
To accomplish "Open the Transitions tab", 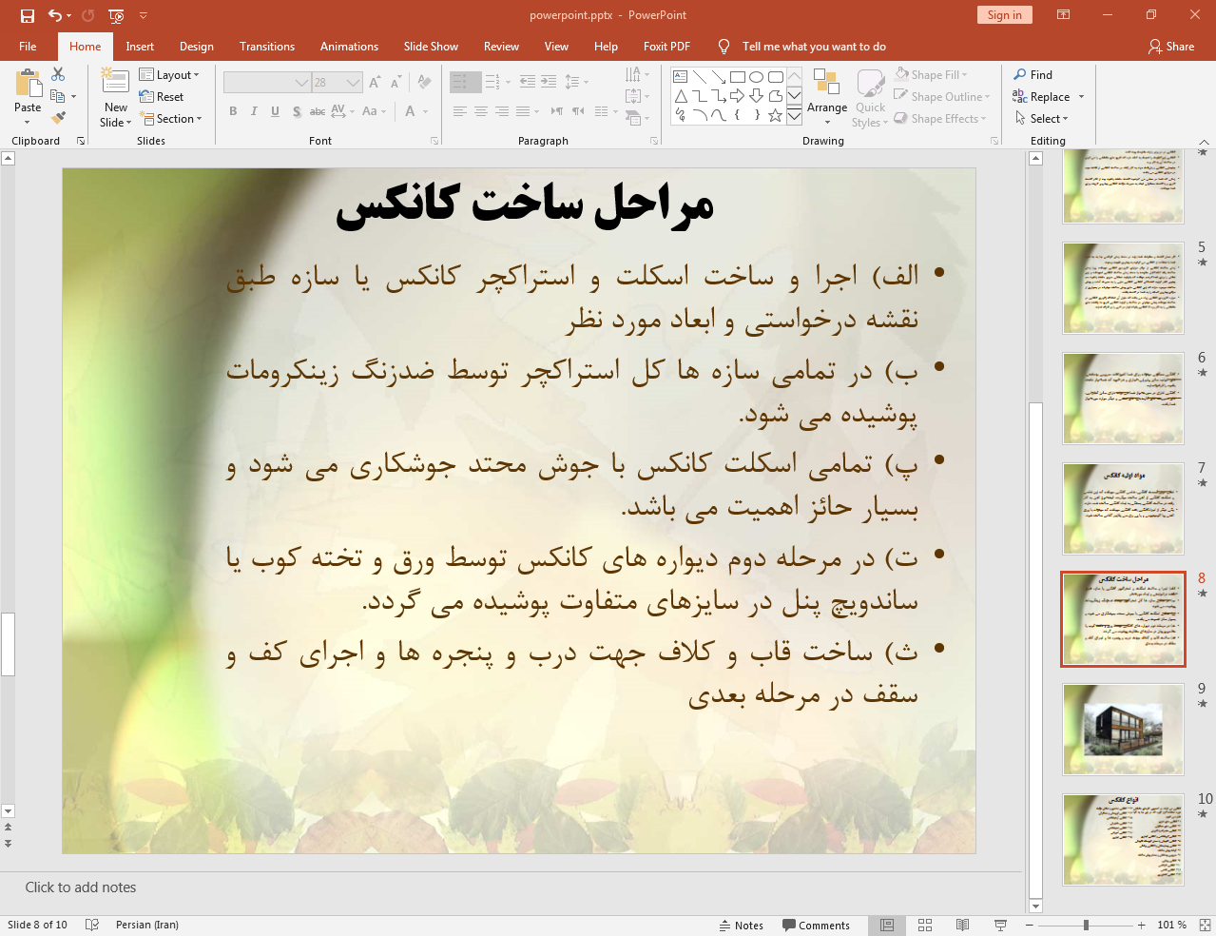I will point(267,46).
